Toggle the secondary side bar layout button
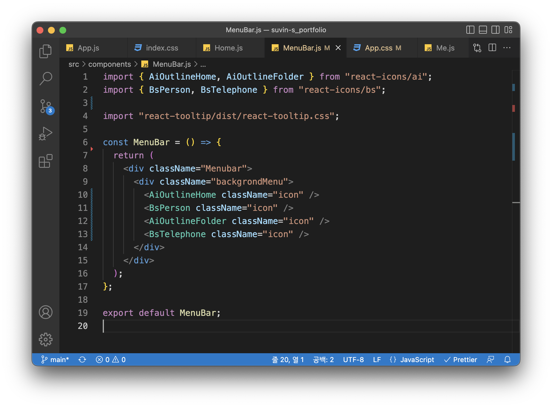Viewport: 552px width, 408px height. coord(495,30)
